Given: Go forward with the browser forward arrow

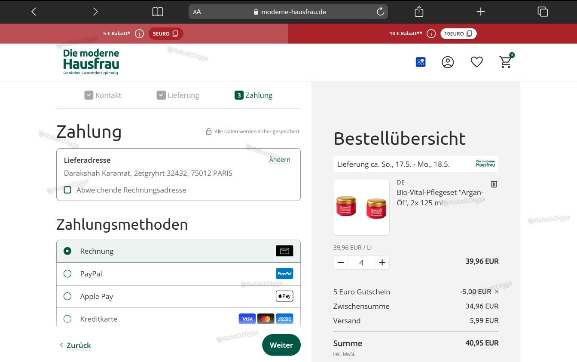Looking at the screenshot, I should [95, 12].
